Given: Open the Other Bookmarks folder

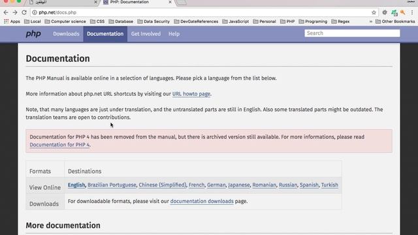Looking at the screenshot, I should [x=395, y=22].
